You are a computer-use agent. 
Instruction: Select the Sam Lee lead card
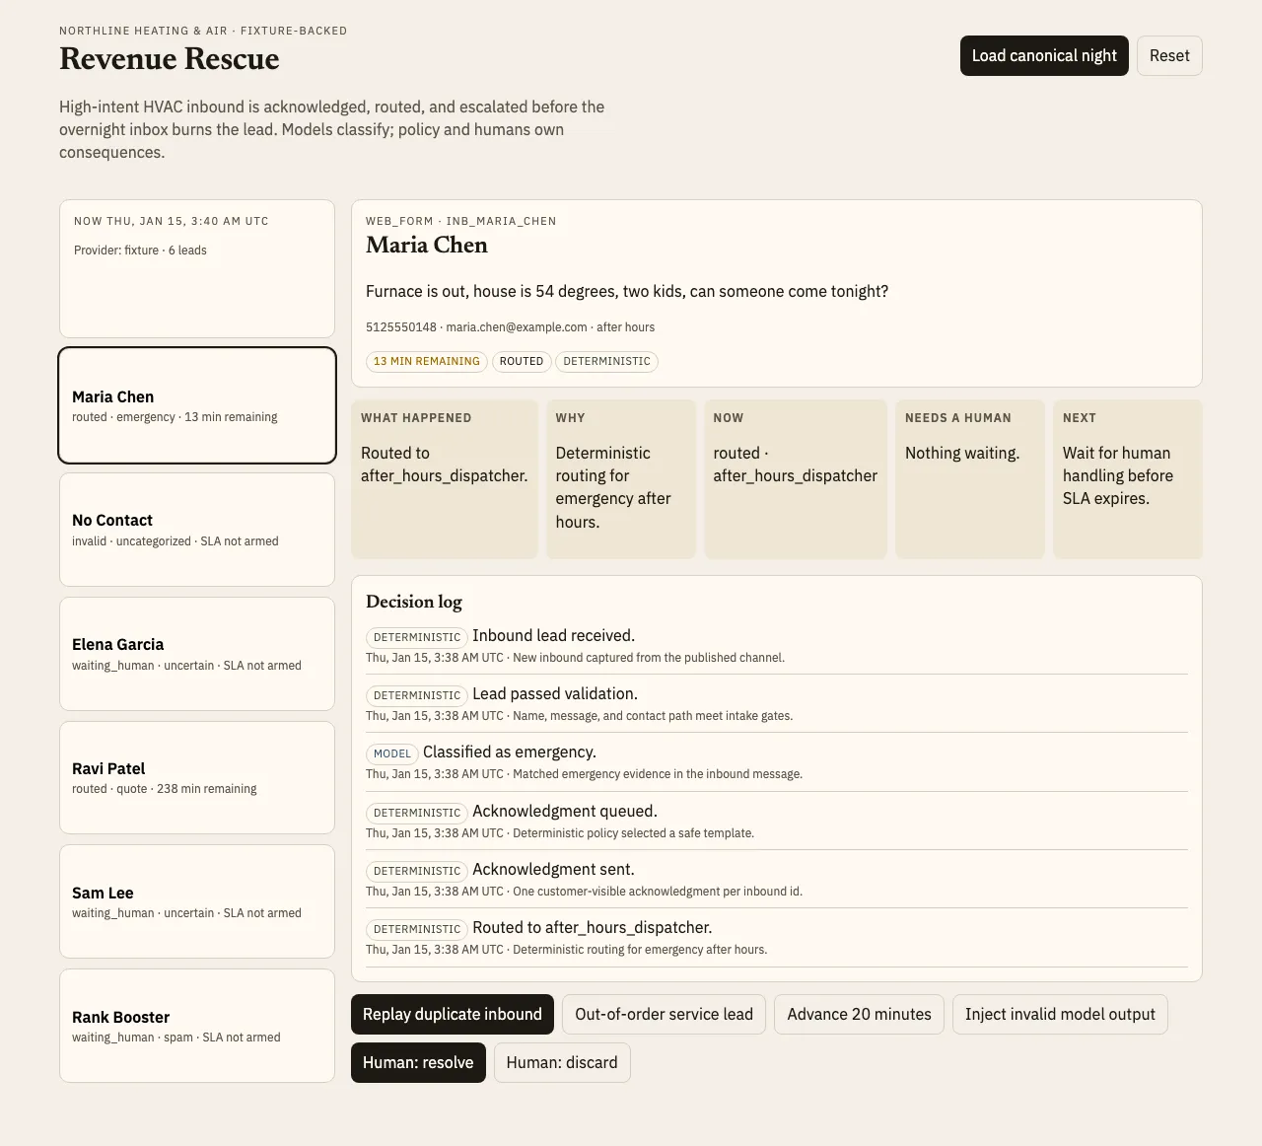[197, 901]
